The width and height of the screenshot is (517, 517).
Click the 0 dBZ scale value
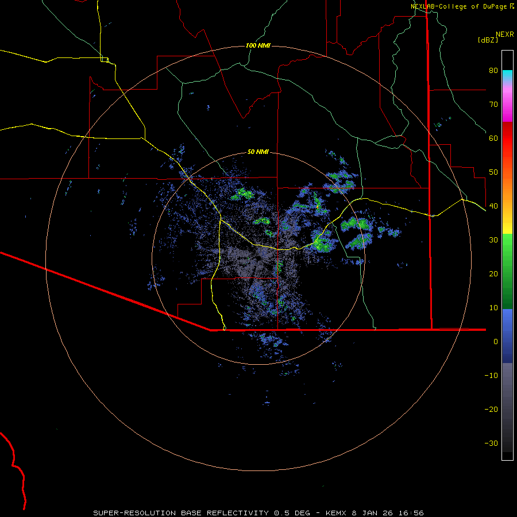pos(496,342)
